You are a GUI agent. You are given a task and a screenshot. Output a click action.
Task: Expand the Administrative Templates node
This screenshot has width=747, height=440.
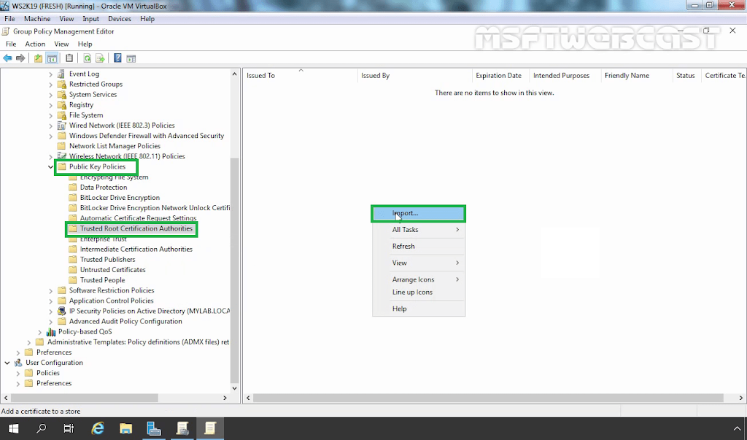(x=29, y=342)
